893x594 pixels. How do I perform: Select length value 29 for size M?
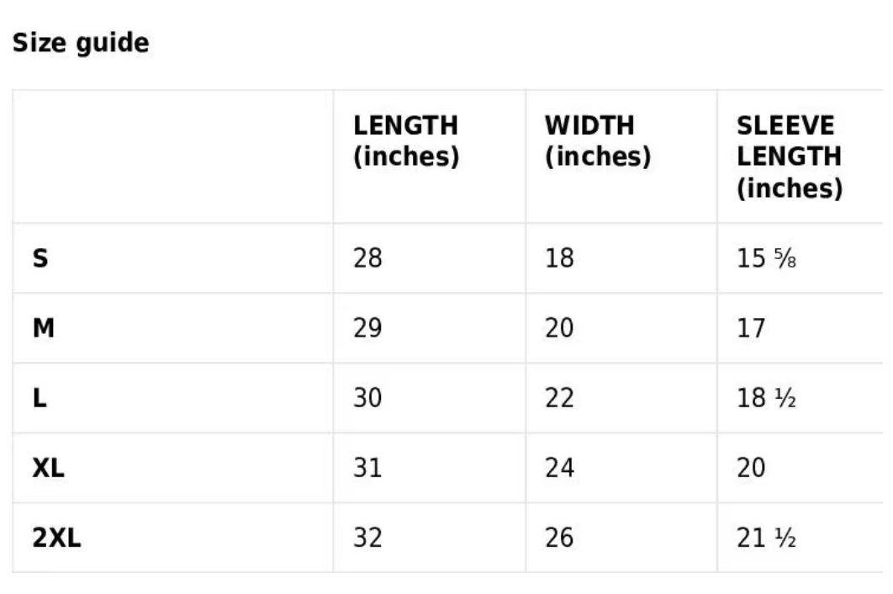click(367, 328)
